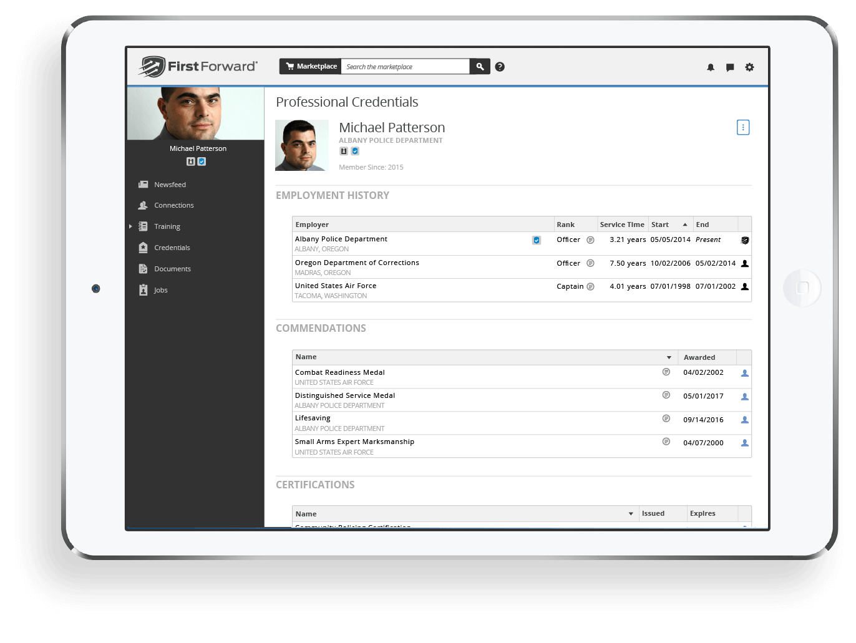Image resolution: width=856 pixels, height=643 pixels.
Task: Open the messages chat icon
Action: coord(730,67)
